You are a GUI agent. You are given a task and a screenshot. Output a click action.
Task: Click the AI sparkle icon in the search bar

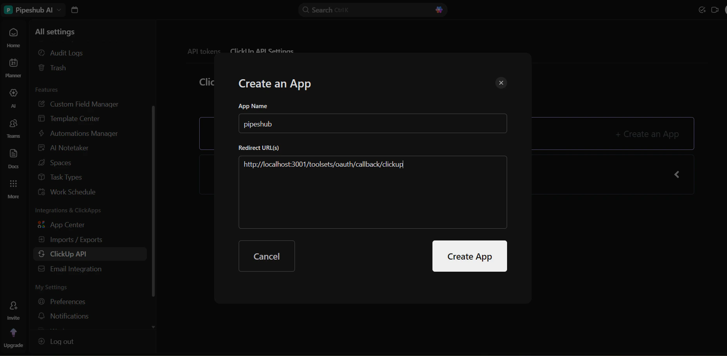coord(439,10)
